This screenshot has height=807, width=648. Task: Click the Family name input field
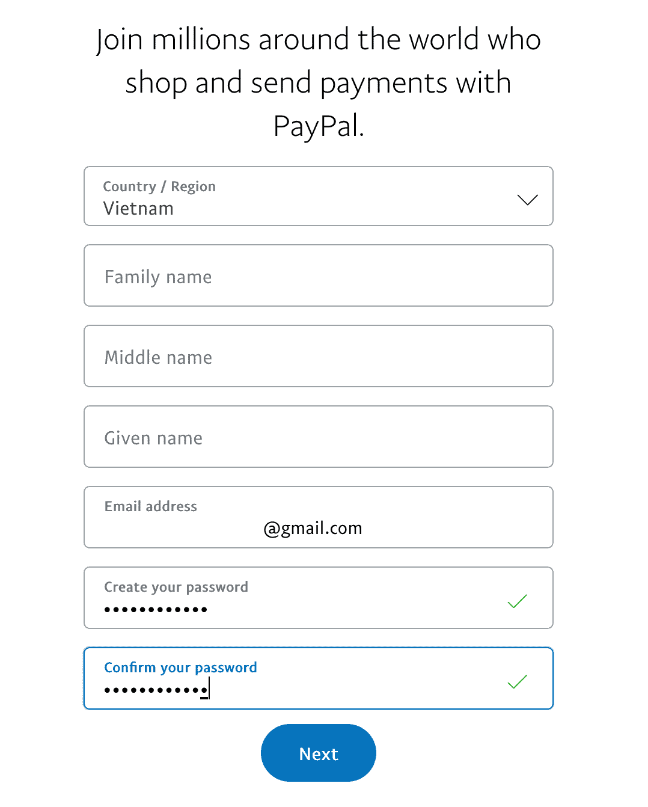tap(318, 275)
